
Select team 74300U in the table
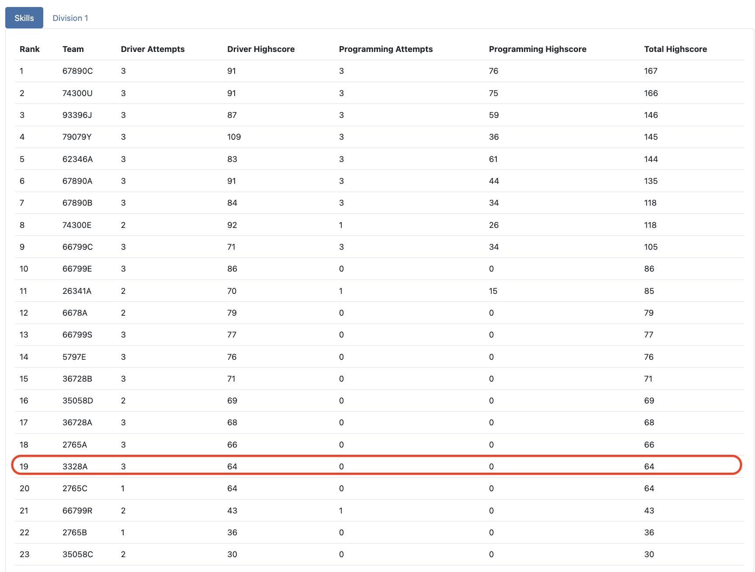(77, 93)
